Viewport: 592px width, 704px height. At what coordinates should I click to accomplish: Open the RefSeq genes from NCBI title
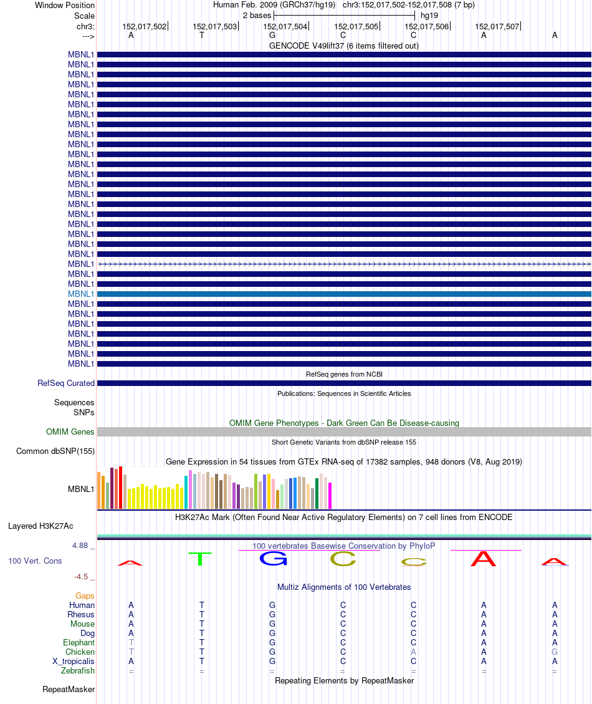point(344,374)
